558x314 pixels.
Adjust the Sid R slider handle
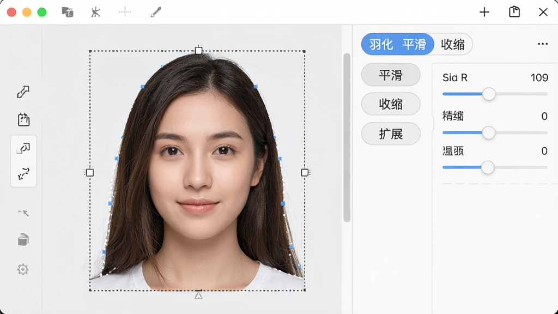click(489, 94)
